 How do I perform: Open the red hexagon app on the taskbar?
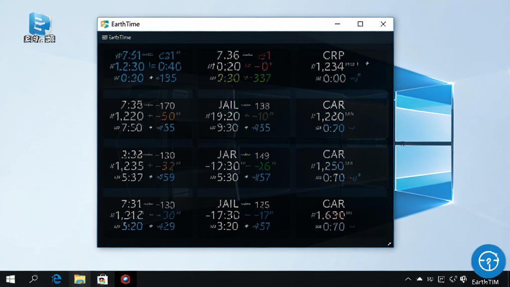126,279
